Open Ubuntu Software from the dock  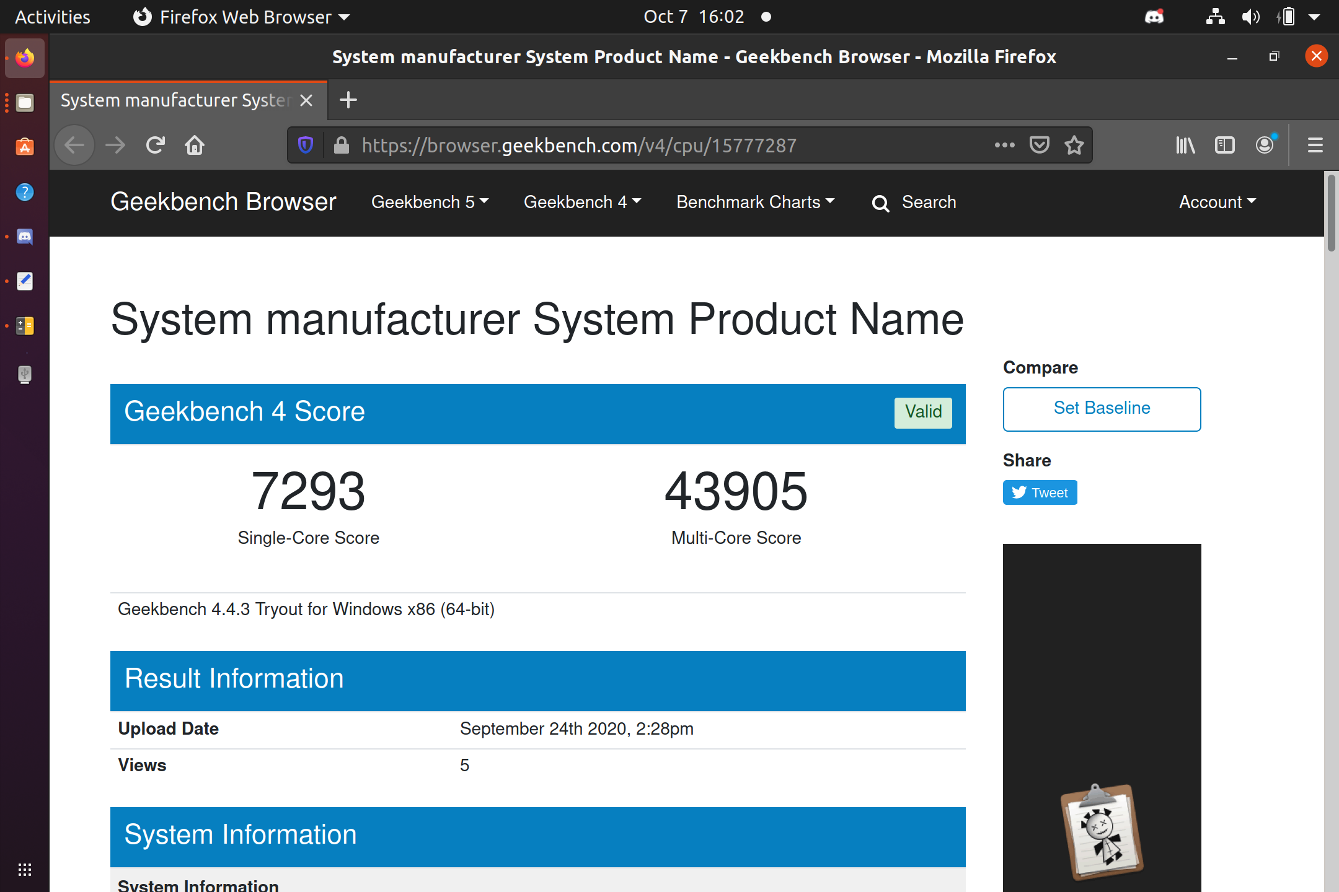click(25, 147)
